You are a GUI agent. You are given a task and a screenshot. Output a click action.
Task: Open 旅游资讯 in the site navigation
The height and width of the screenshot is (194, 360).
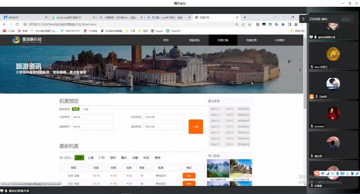point(194,40)
